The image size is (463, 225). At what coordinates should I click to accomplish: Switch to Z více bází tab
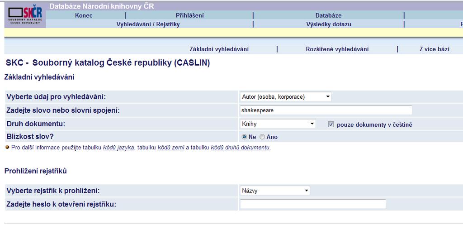pos(435,49)
